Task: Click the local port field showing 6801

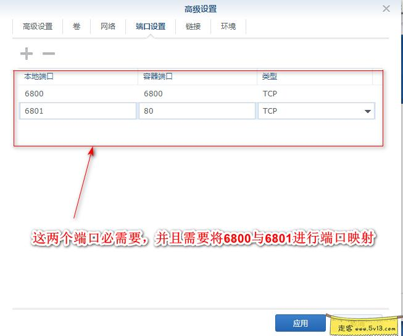Action: pos(78,111)
